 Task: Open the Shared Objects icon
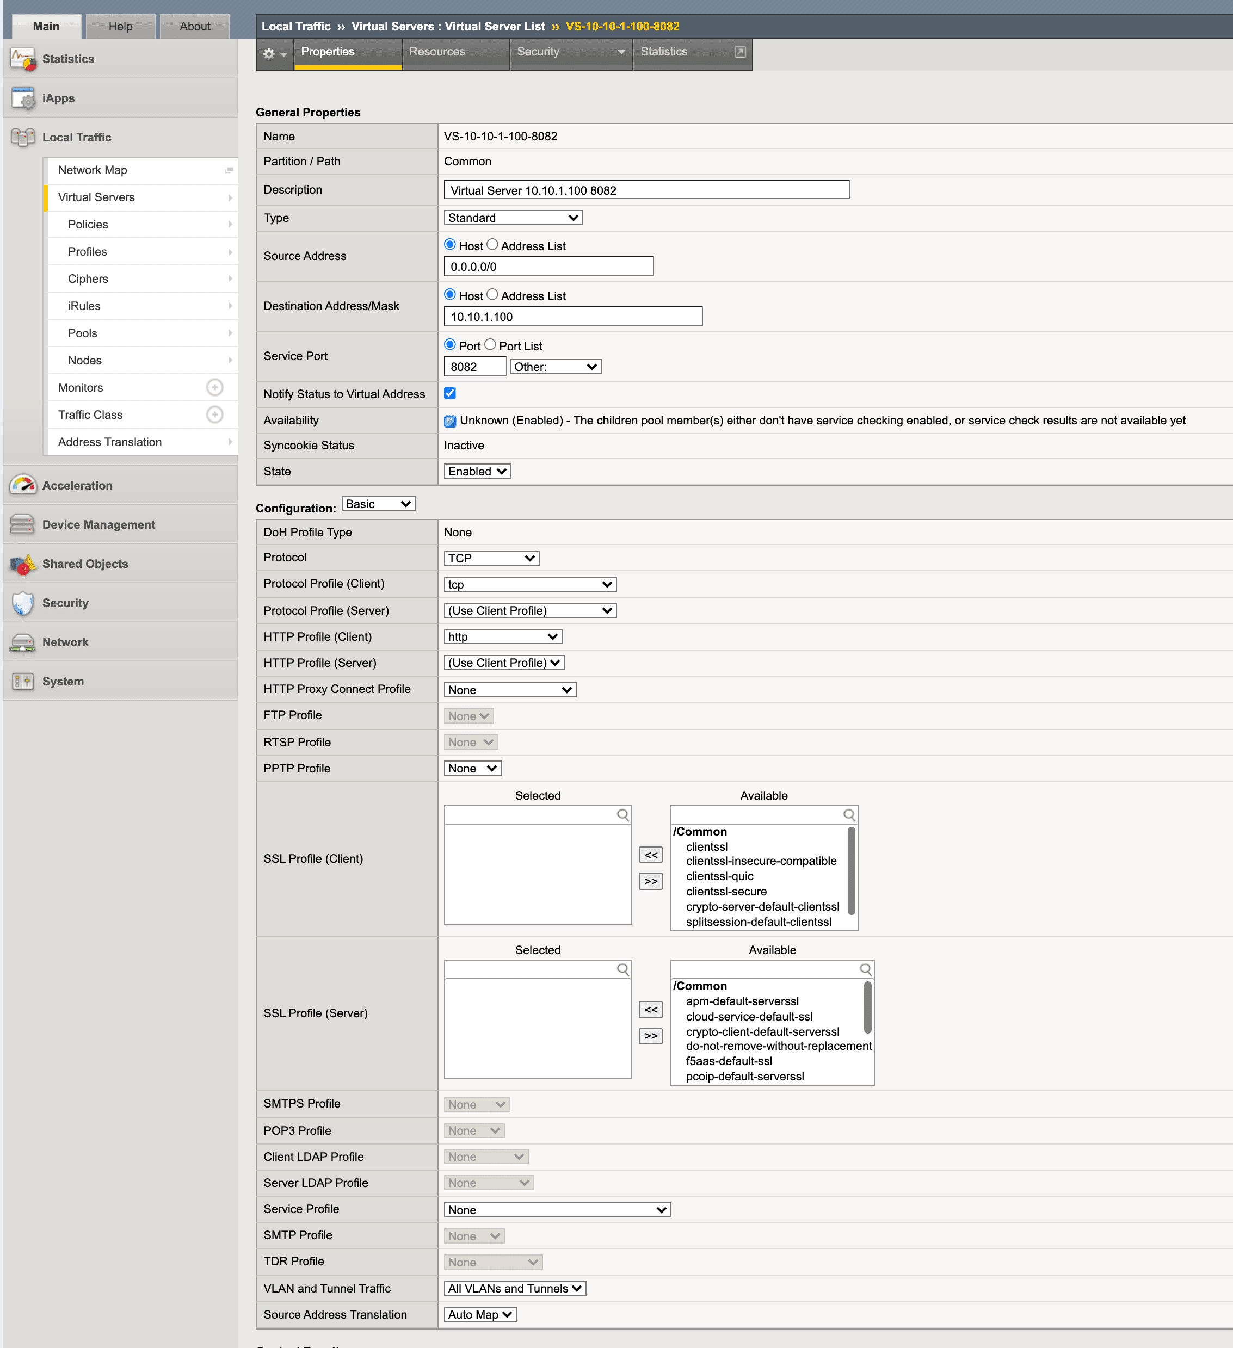click(x=23, y=564)
